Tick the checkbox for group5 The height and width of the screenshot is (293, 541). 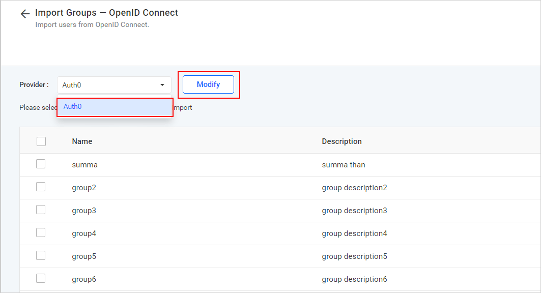(x=41, y=255)
